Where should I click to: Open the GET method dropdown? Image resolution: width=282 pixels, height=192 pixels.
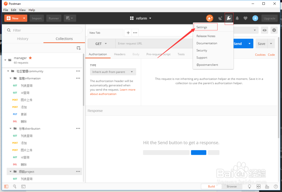click(100, 43)
